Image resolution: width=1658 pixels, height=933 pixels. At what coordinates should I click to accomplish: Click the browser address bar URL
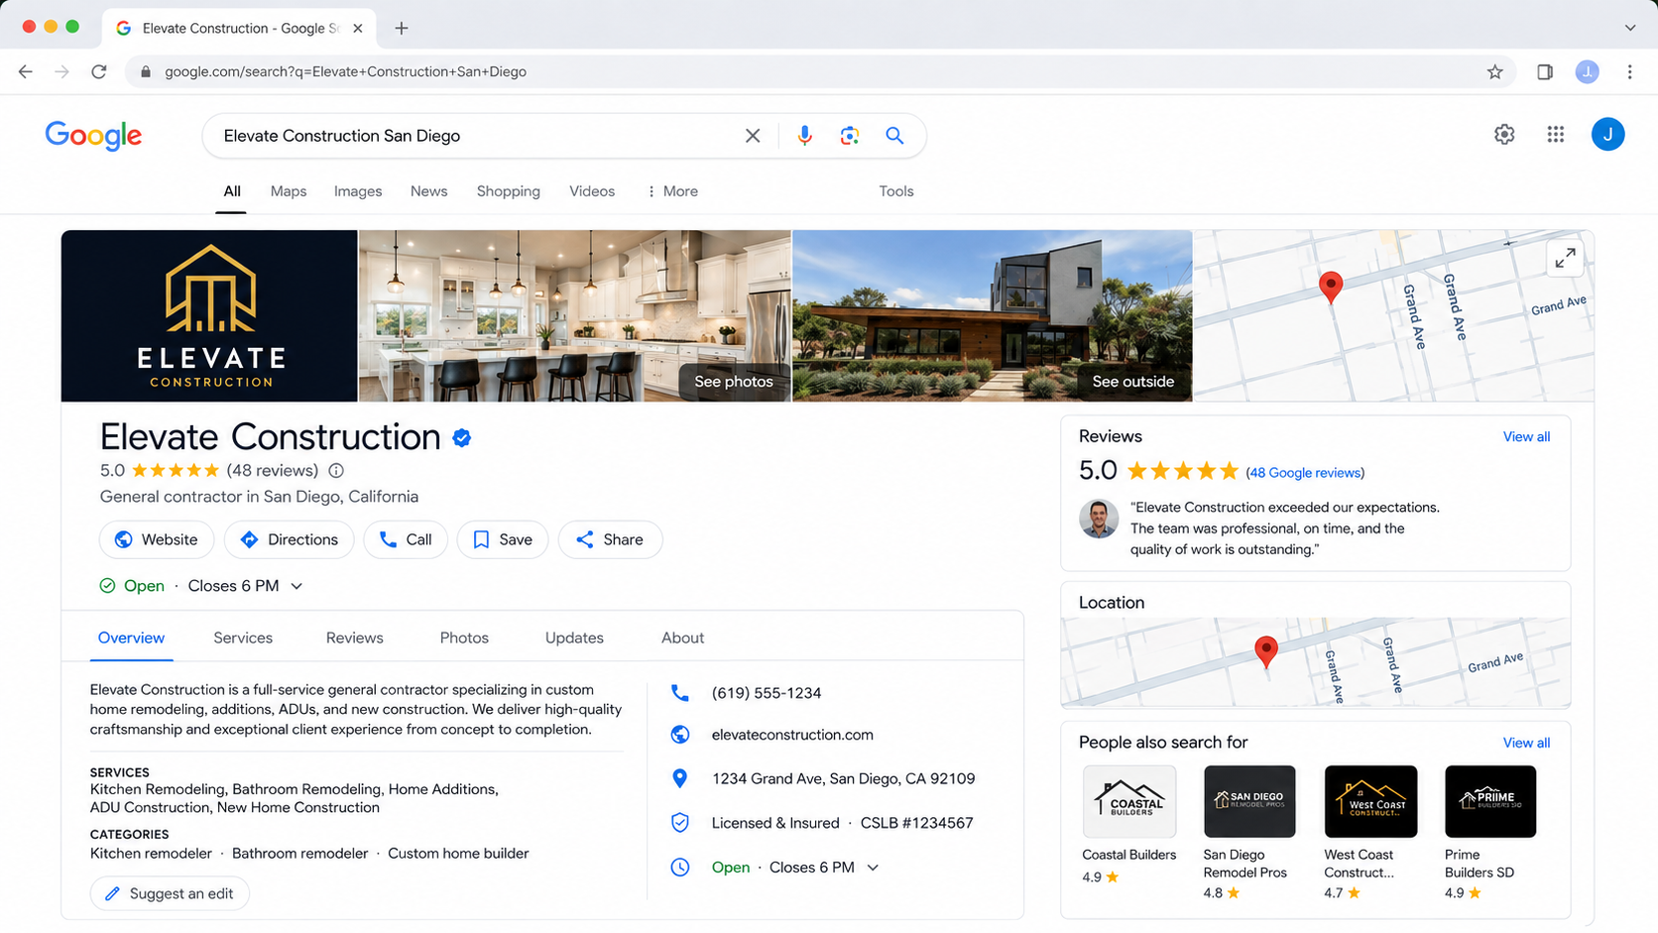point(345,71)
